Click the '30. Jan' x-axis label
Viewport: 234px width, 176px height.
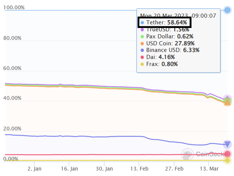[x=104, y=169]
